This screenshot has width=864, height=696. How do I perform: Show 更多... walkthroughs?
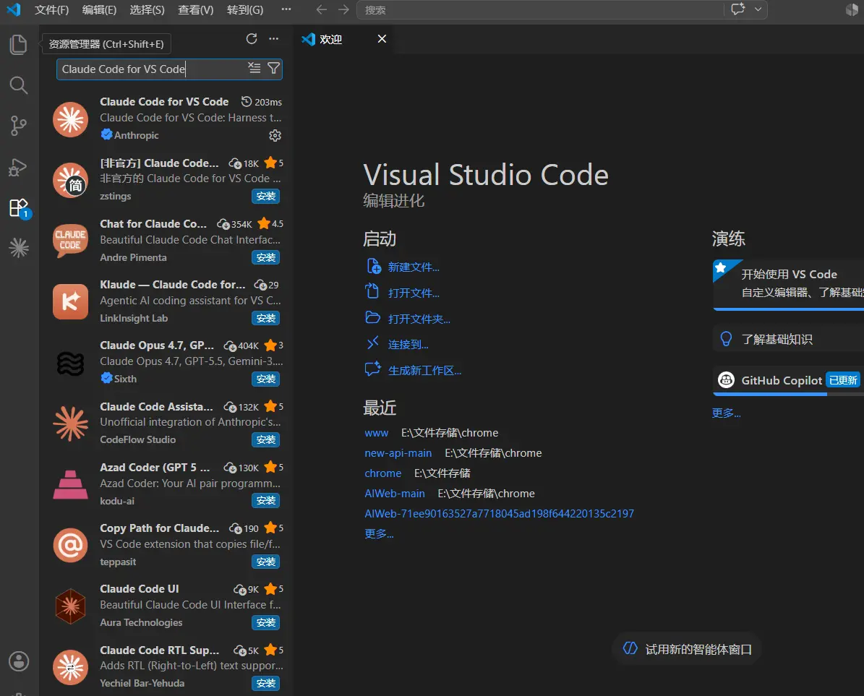[x=726, y=413]
